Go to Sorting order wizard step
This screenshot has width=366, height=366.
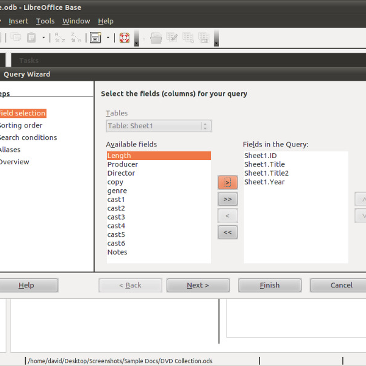[21, 125]
